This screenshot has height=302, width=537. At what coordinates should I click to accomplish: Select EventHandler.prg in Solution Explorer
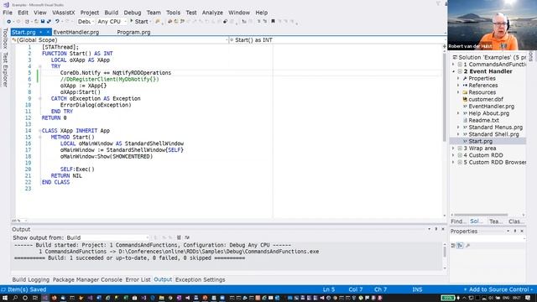point(491,107)
